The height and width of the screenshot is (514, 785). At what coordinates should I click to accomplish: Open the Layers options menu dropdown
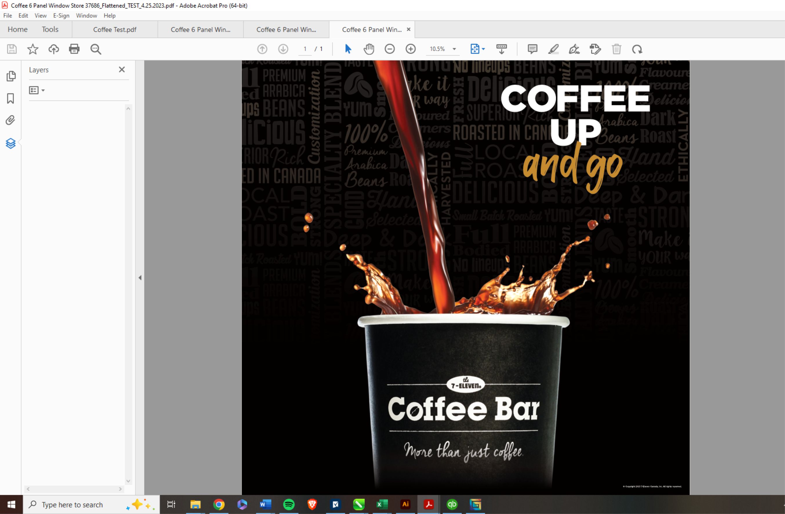pyautogui.click(x=37, y=90)
